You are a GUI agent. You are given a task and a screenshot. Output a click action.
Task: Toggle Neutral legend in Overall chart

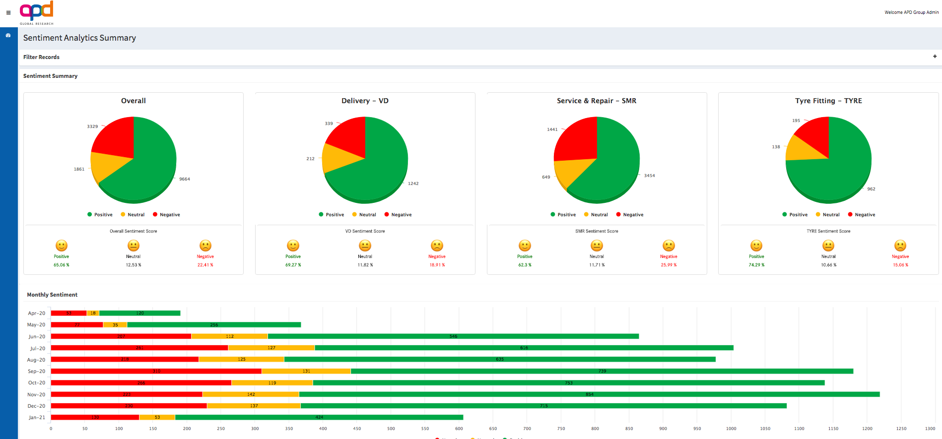[x=133, y=215]
